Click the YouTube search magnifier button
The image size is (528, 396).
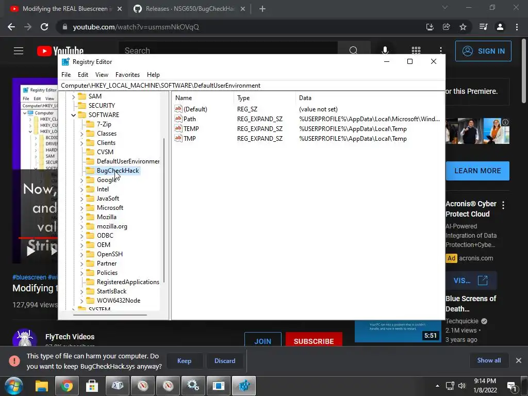coord(354,51)
